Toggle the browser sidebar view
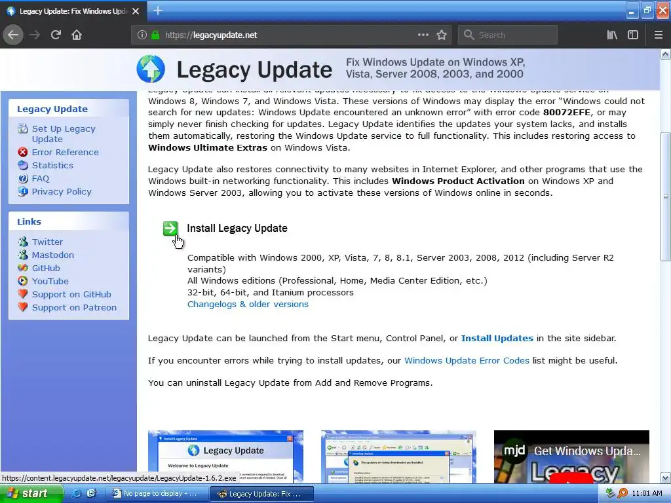Image resolution: width=671 pixels, height=503 pixels. (x=633, y=35)
